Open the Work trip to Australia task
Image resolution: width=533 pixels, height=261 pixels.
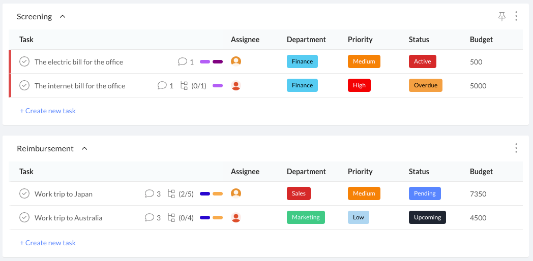68,218
